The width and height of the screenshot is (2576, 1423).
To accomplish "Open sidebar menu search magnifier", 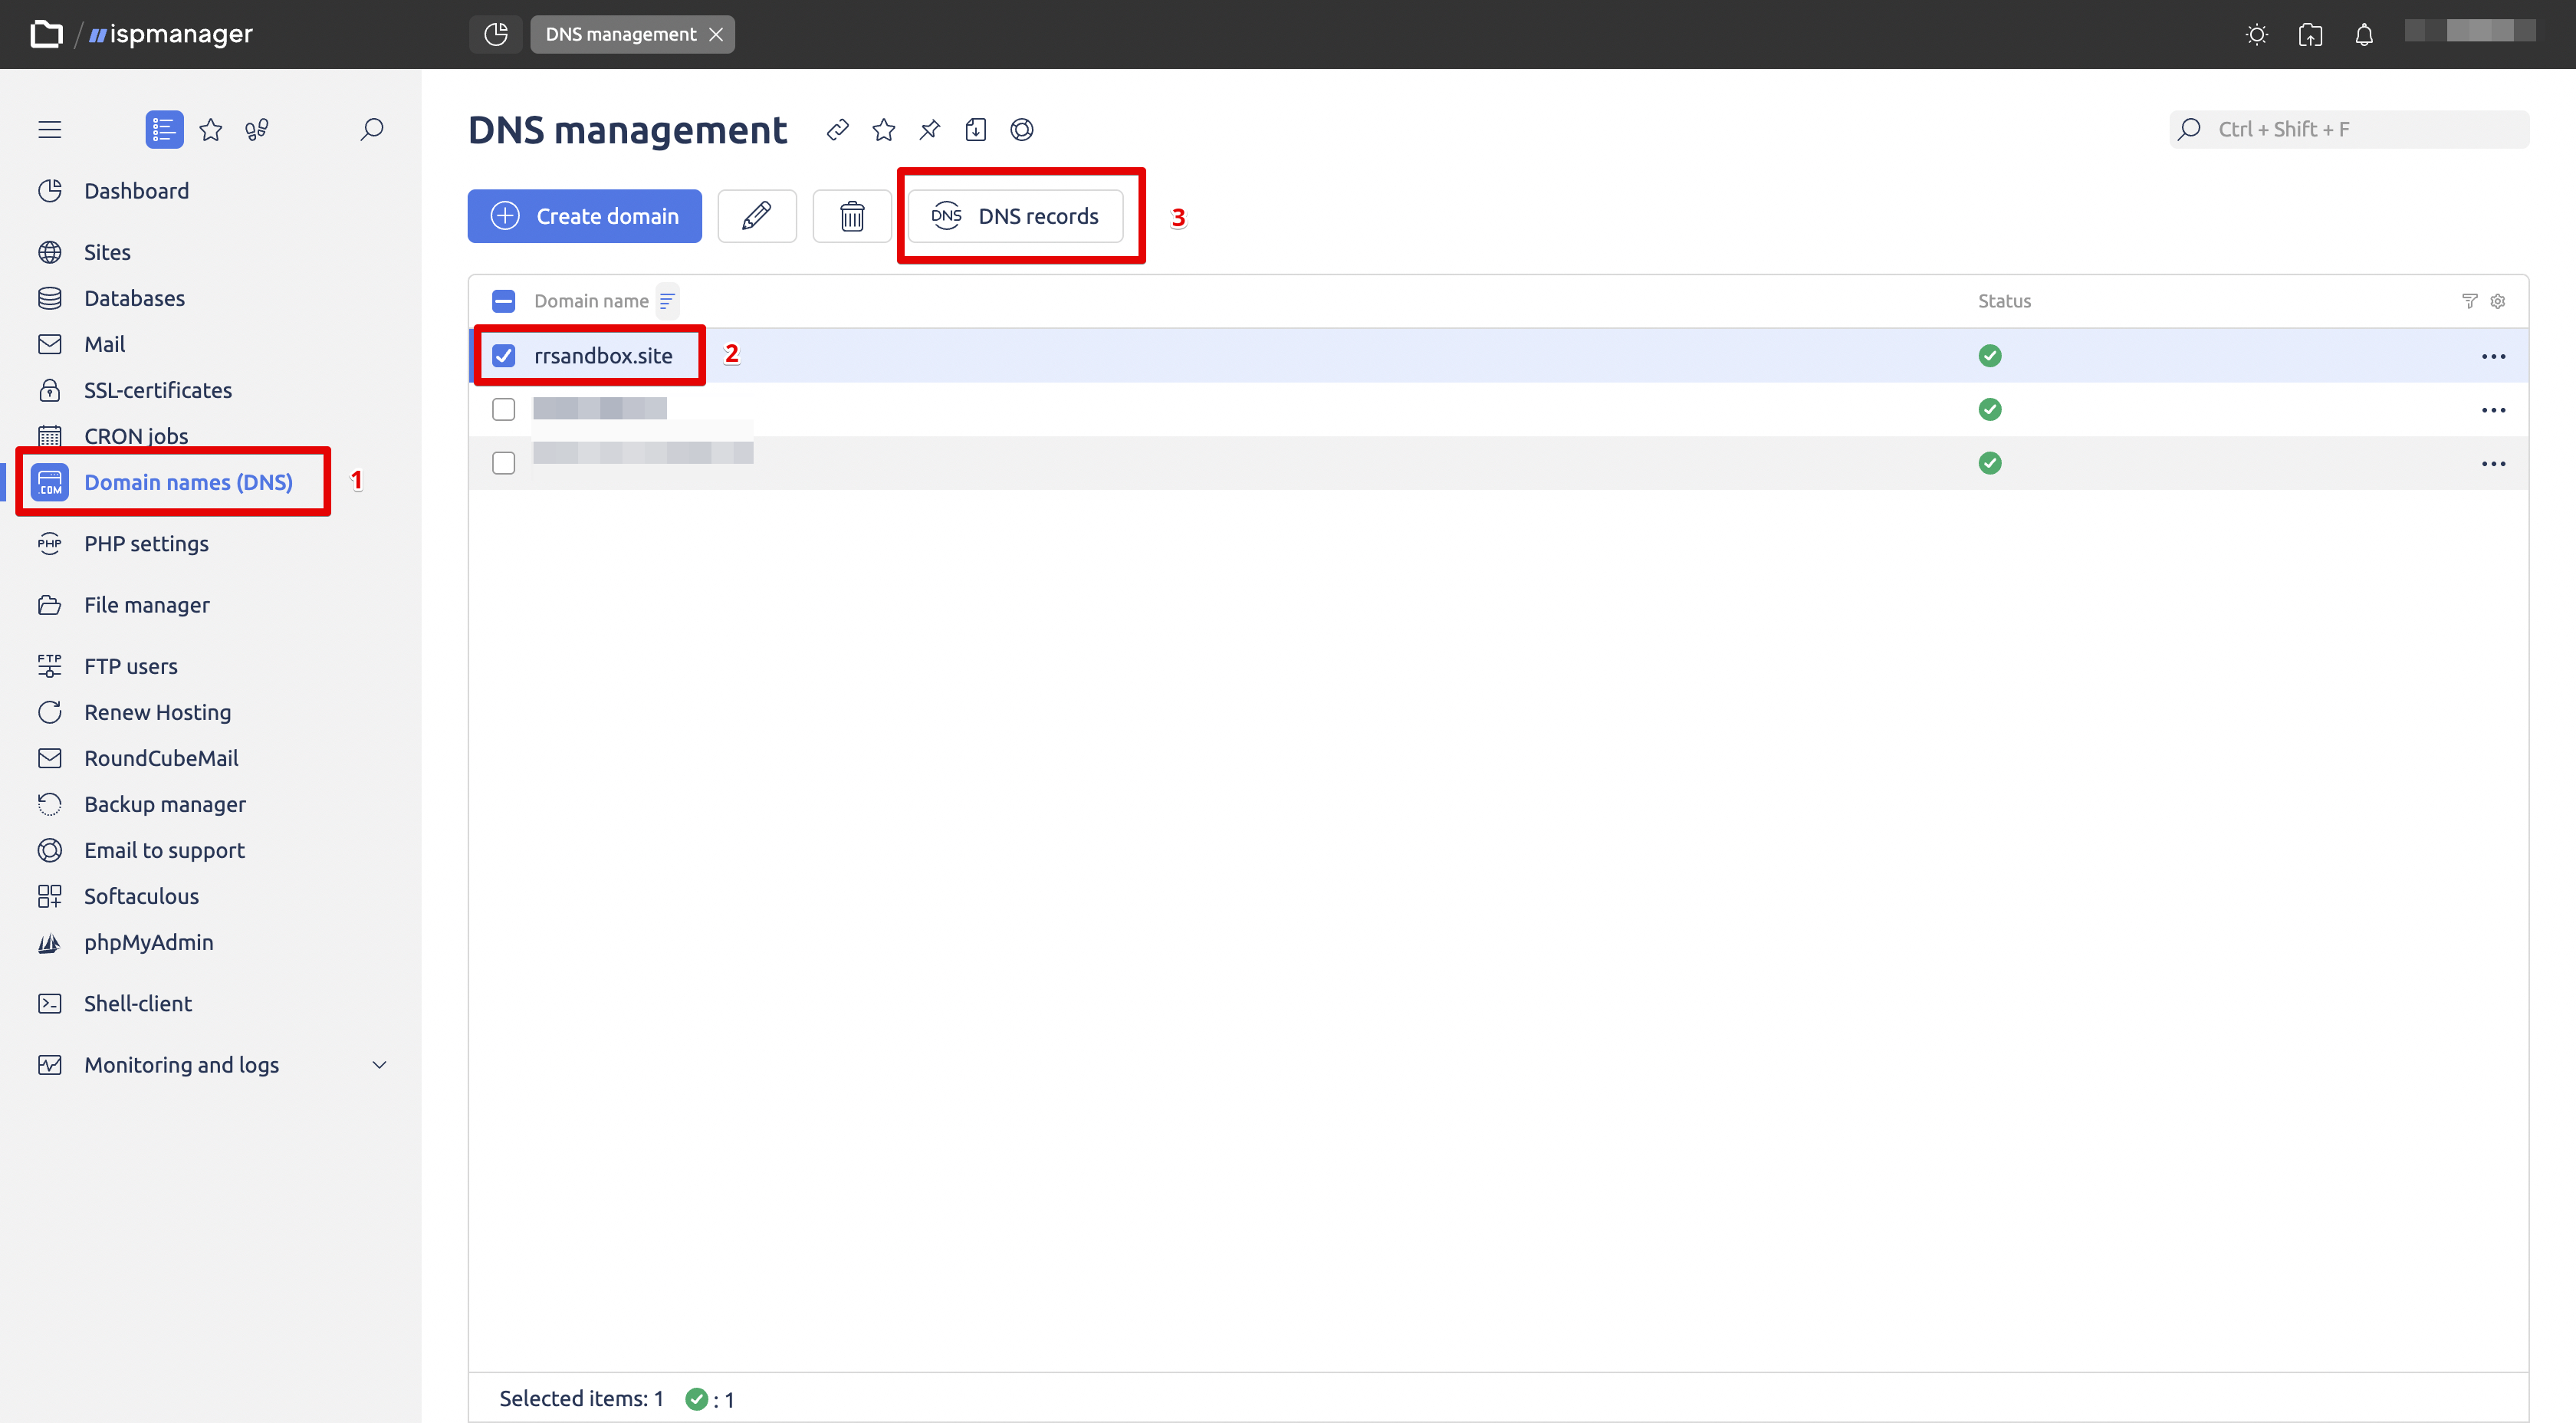I will [x=372, y=129].
